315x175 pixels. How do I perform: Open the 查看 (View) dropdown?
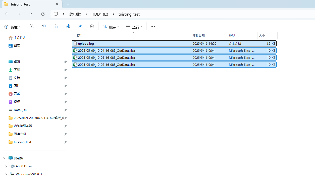(134, 26)
